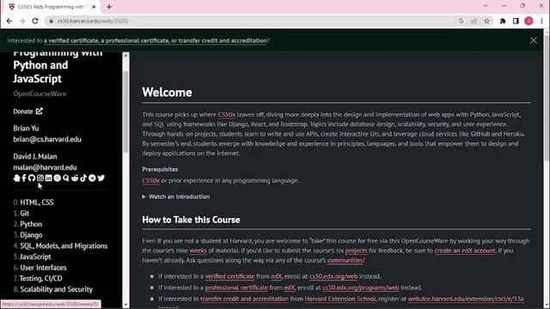Image resolution: width=550 pixels, height=309 pixels.
Task: Open the LinkedIn social icon
Action: point(48,178)
